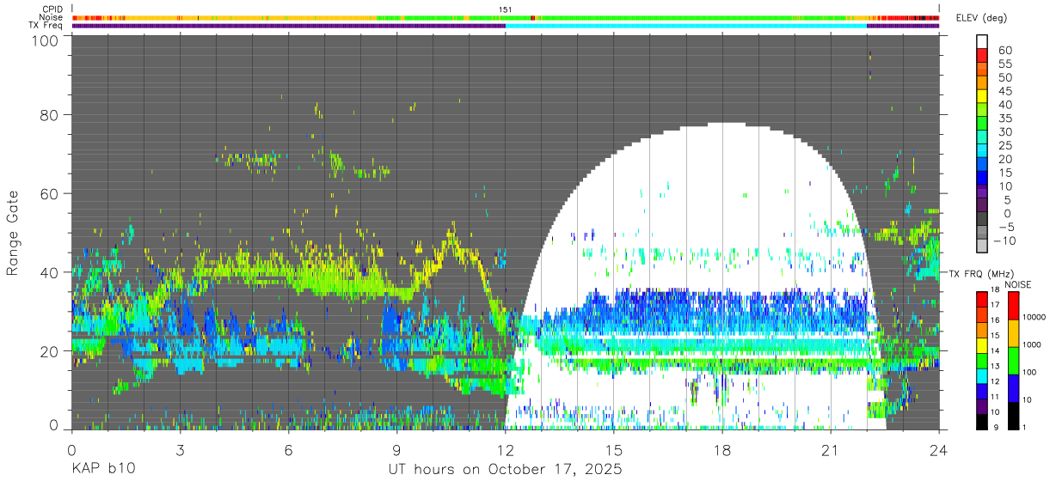Viewport: 1056px width, 487px height.
Task: Click the red end of the Noise strip near 23 UT
Action: (x=909, y=17)
